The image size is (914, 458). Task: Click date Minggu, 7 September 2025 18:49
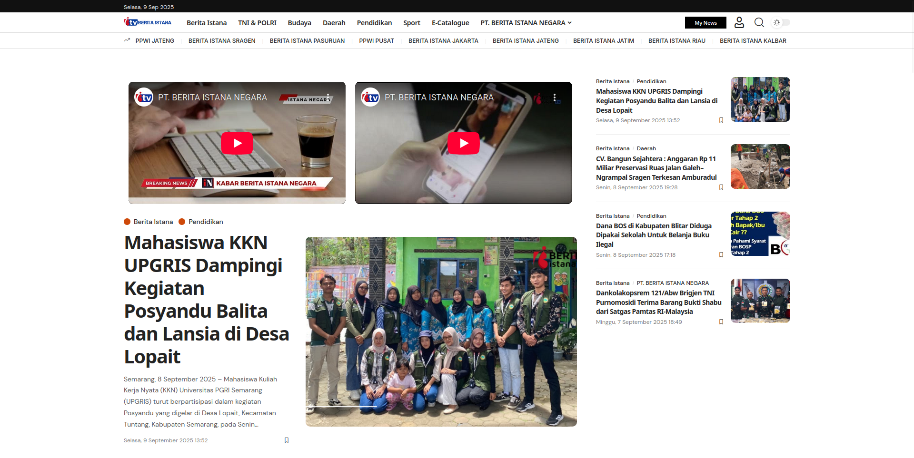[639, 322]
